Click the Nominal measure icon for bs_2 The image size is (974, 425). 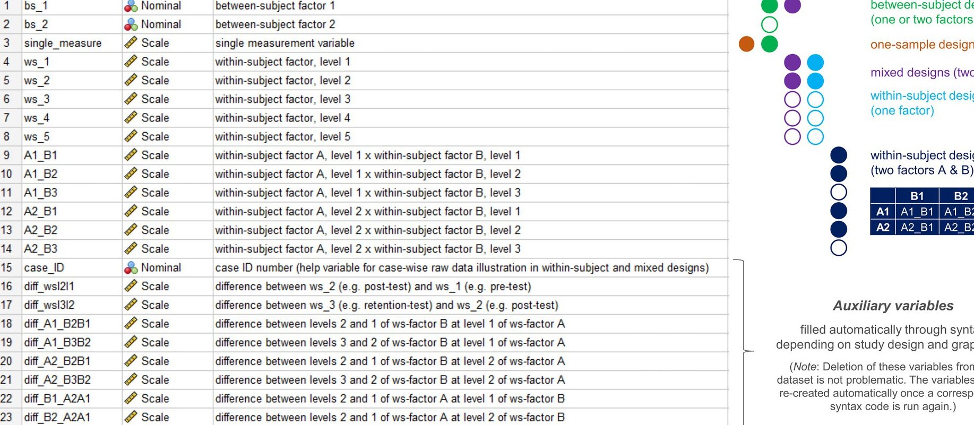pos(131,24)
